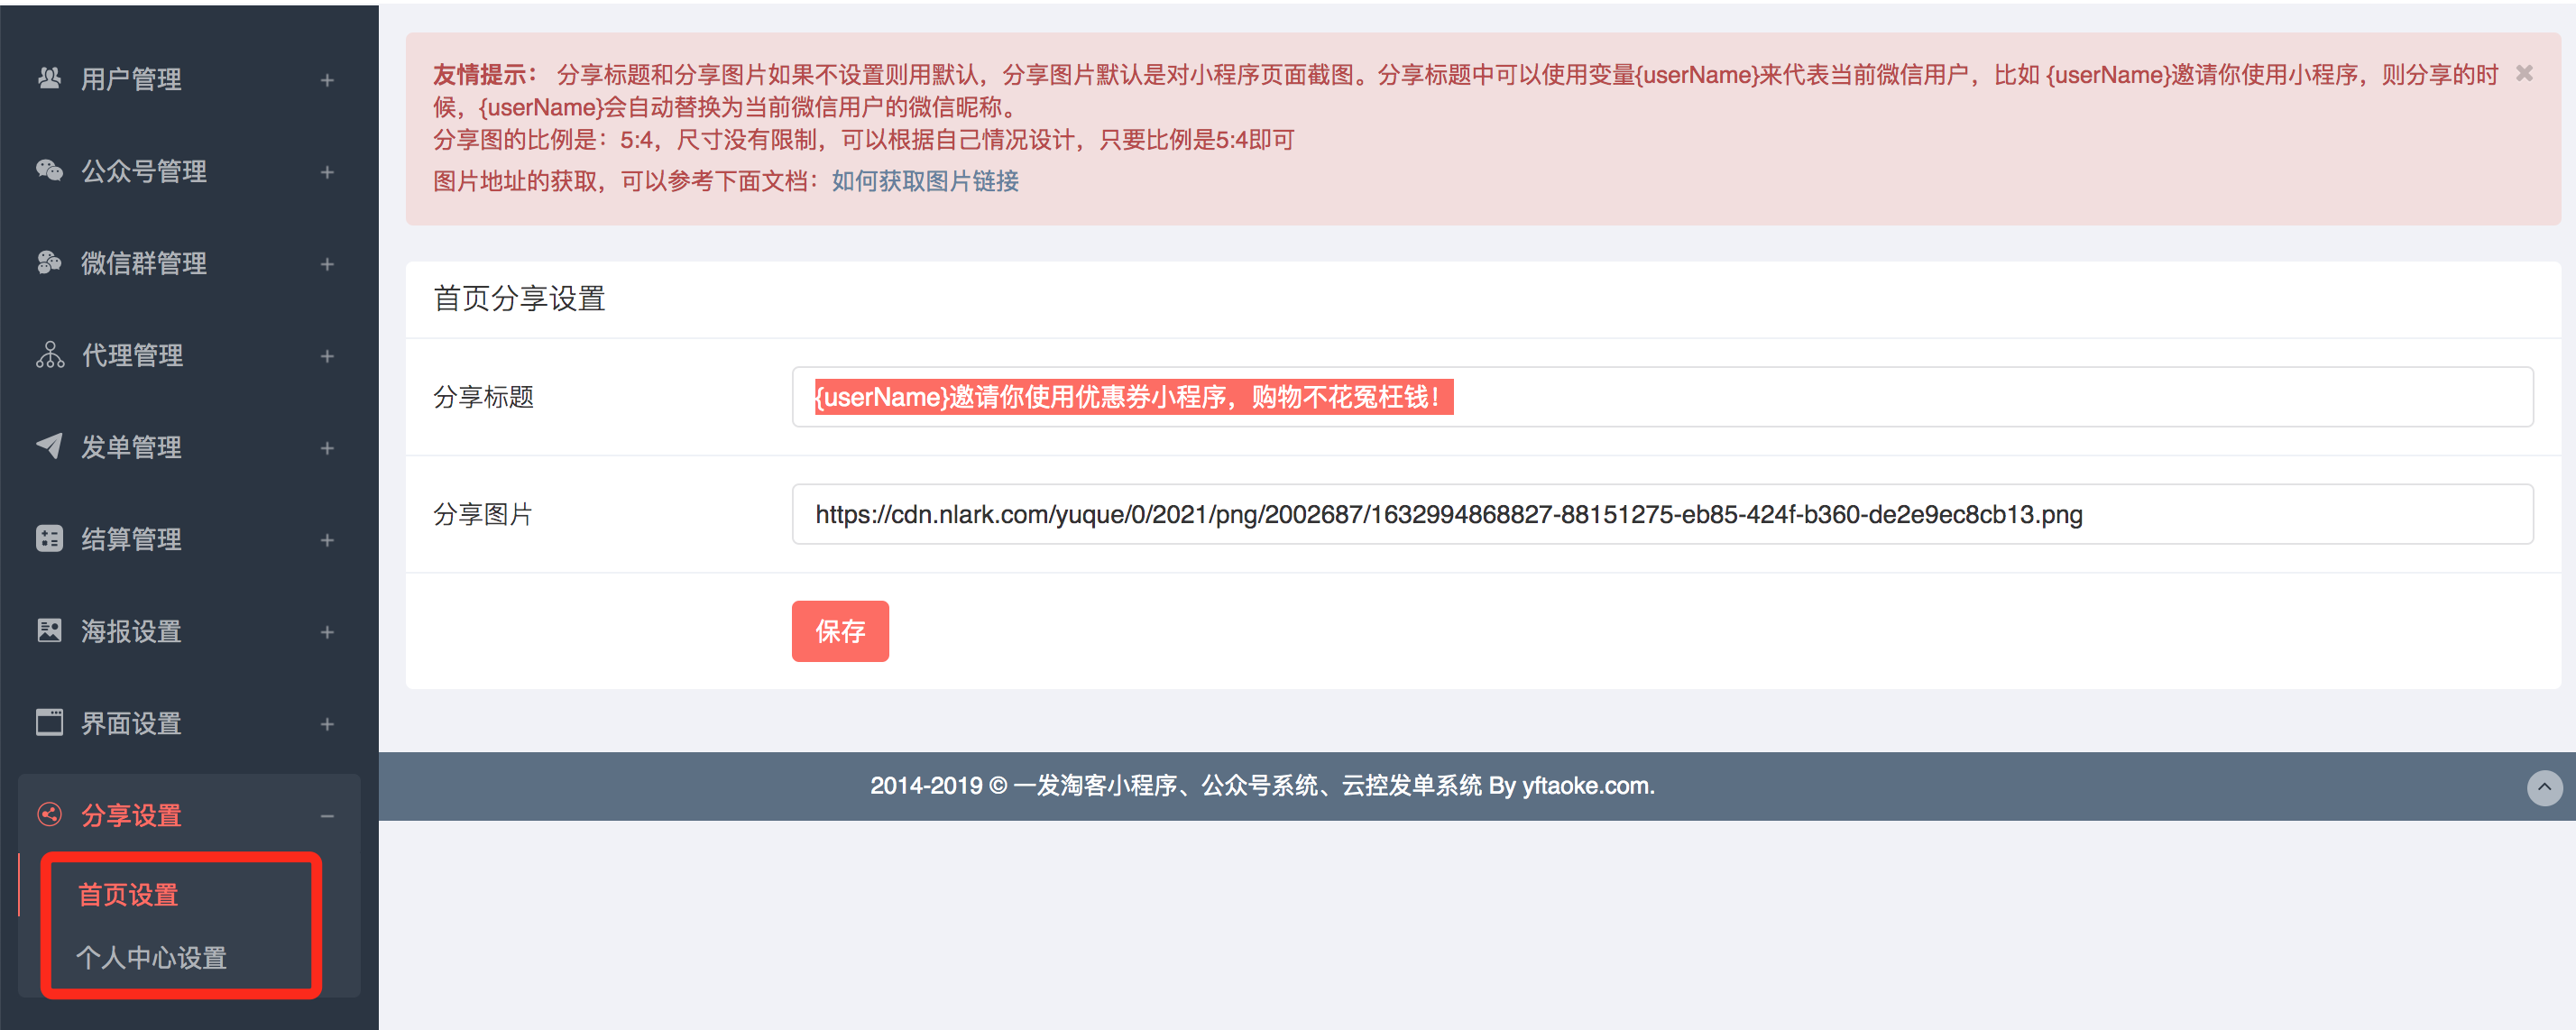Click the 分享图片 URL input field
The width and height of the screenshot is (2576, 1030).
1661,514
